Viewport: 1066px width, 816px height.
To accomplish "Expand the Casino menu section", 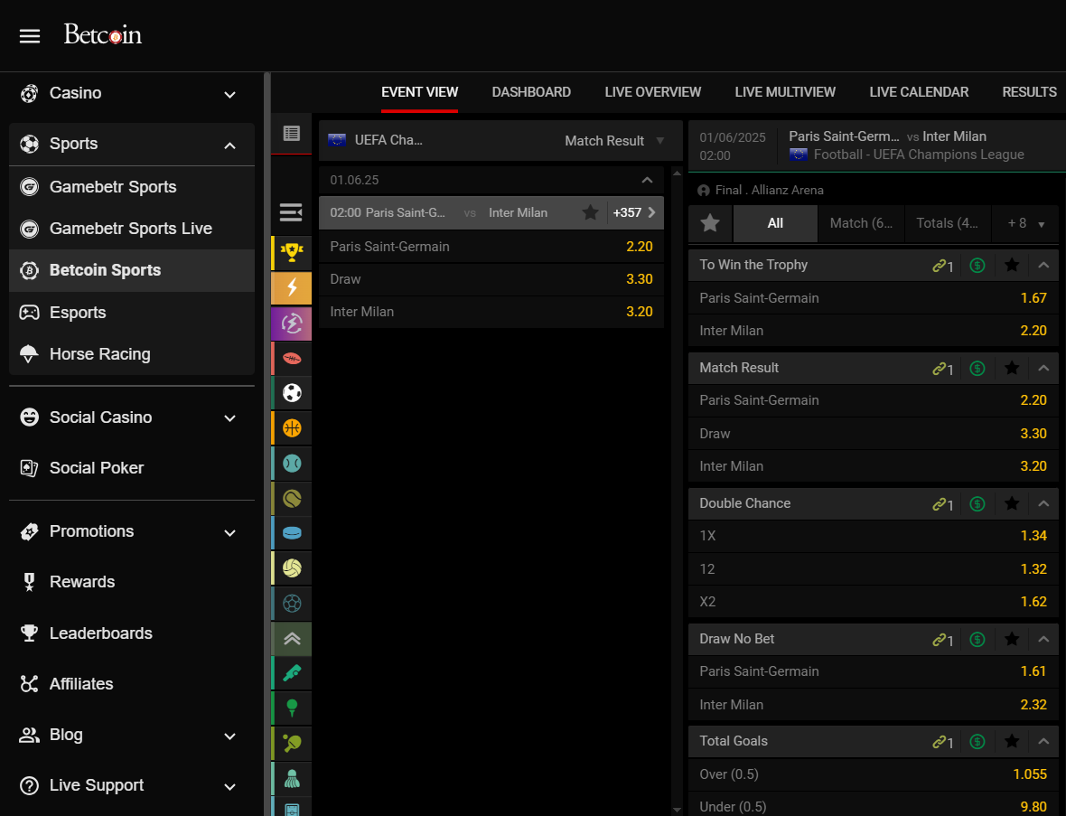I will click(x=229, y=95).
